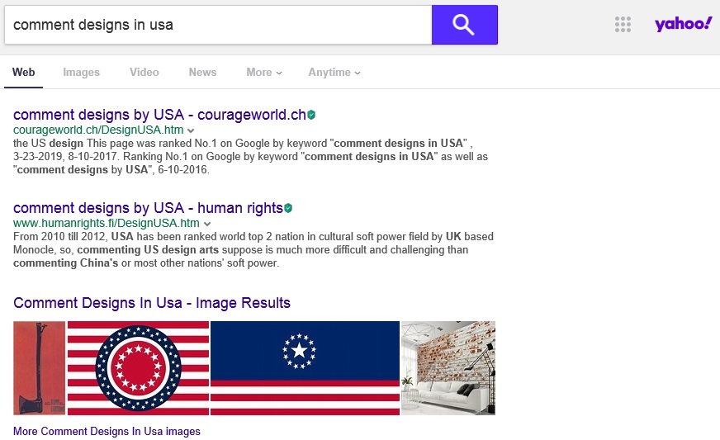Open the circular stars flag thumbnail
This screenshot has height=440, width=720.
click(x=138, y=368)
